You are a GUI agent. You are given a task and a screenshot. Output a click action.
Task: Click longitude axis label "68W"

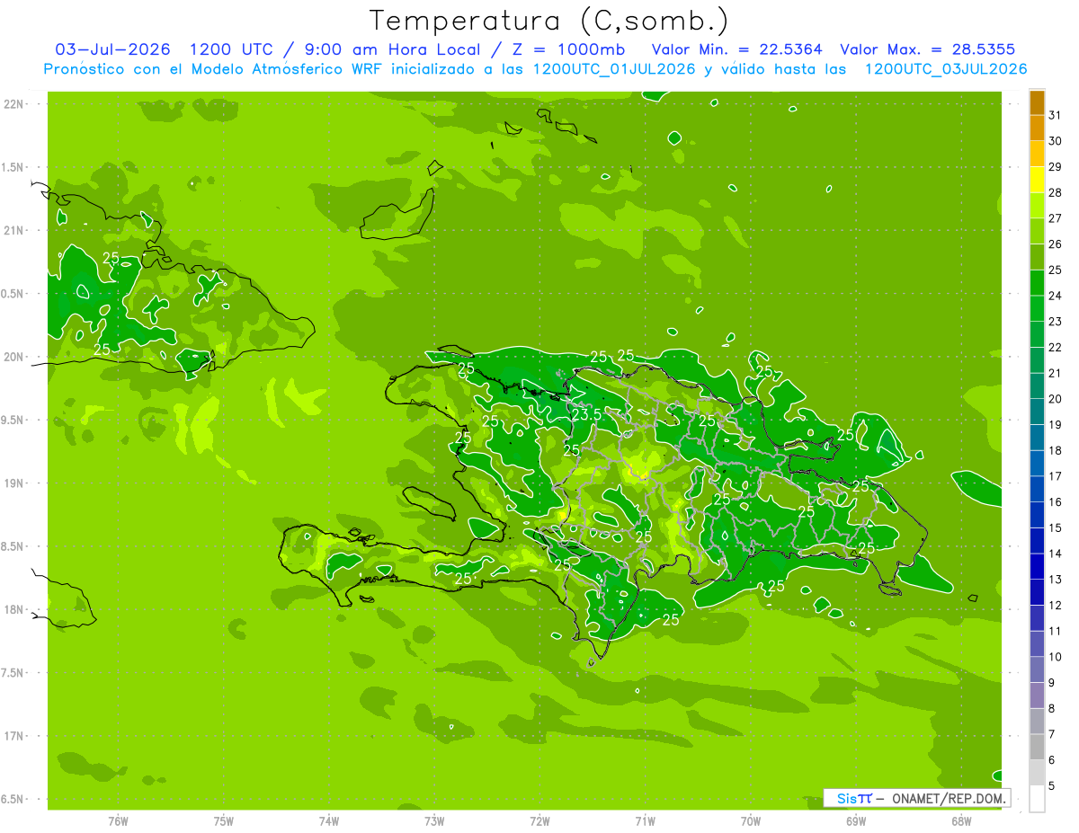(961, 821)
